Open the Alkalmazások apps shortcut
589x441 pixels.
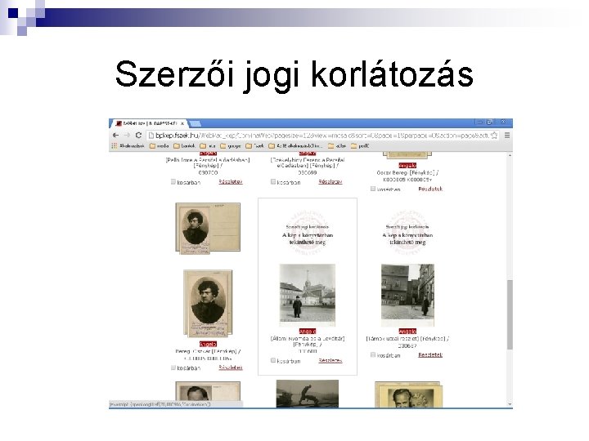coord(128,146)
